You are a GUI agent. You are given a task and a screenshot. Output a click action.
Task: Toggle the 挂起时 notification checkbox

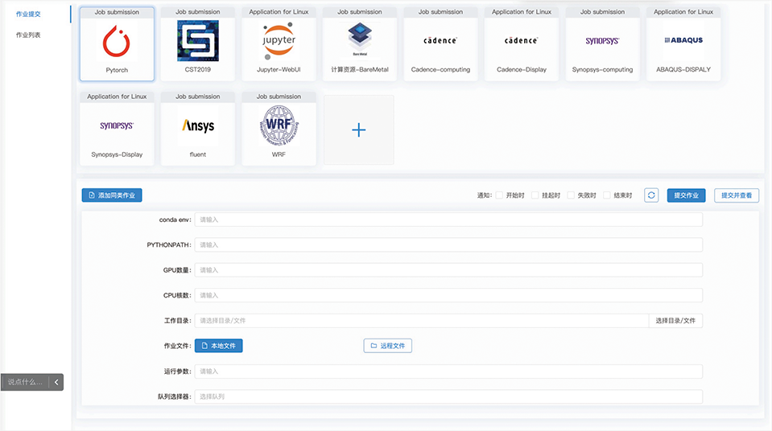[x=535, y=195]
